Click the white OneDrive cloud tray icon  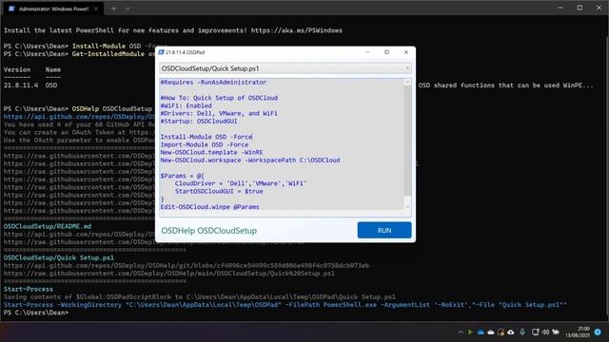point(491,332)
